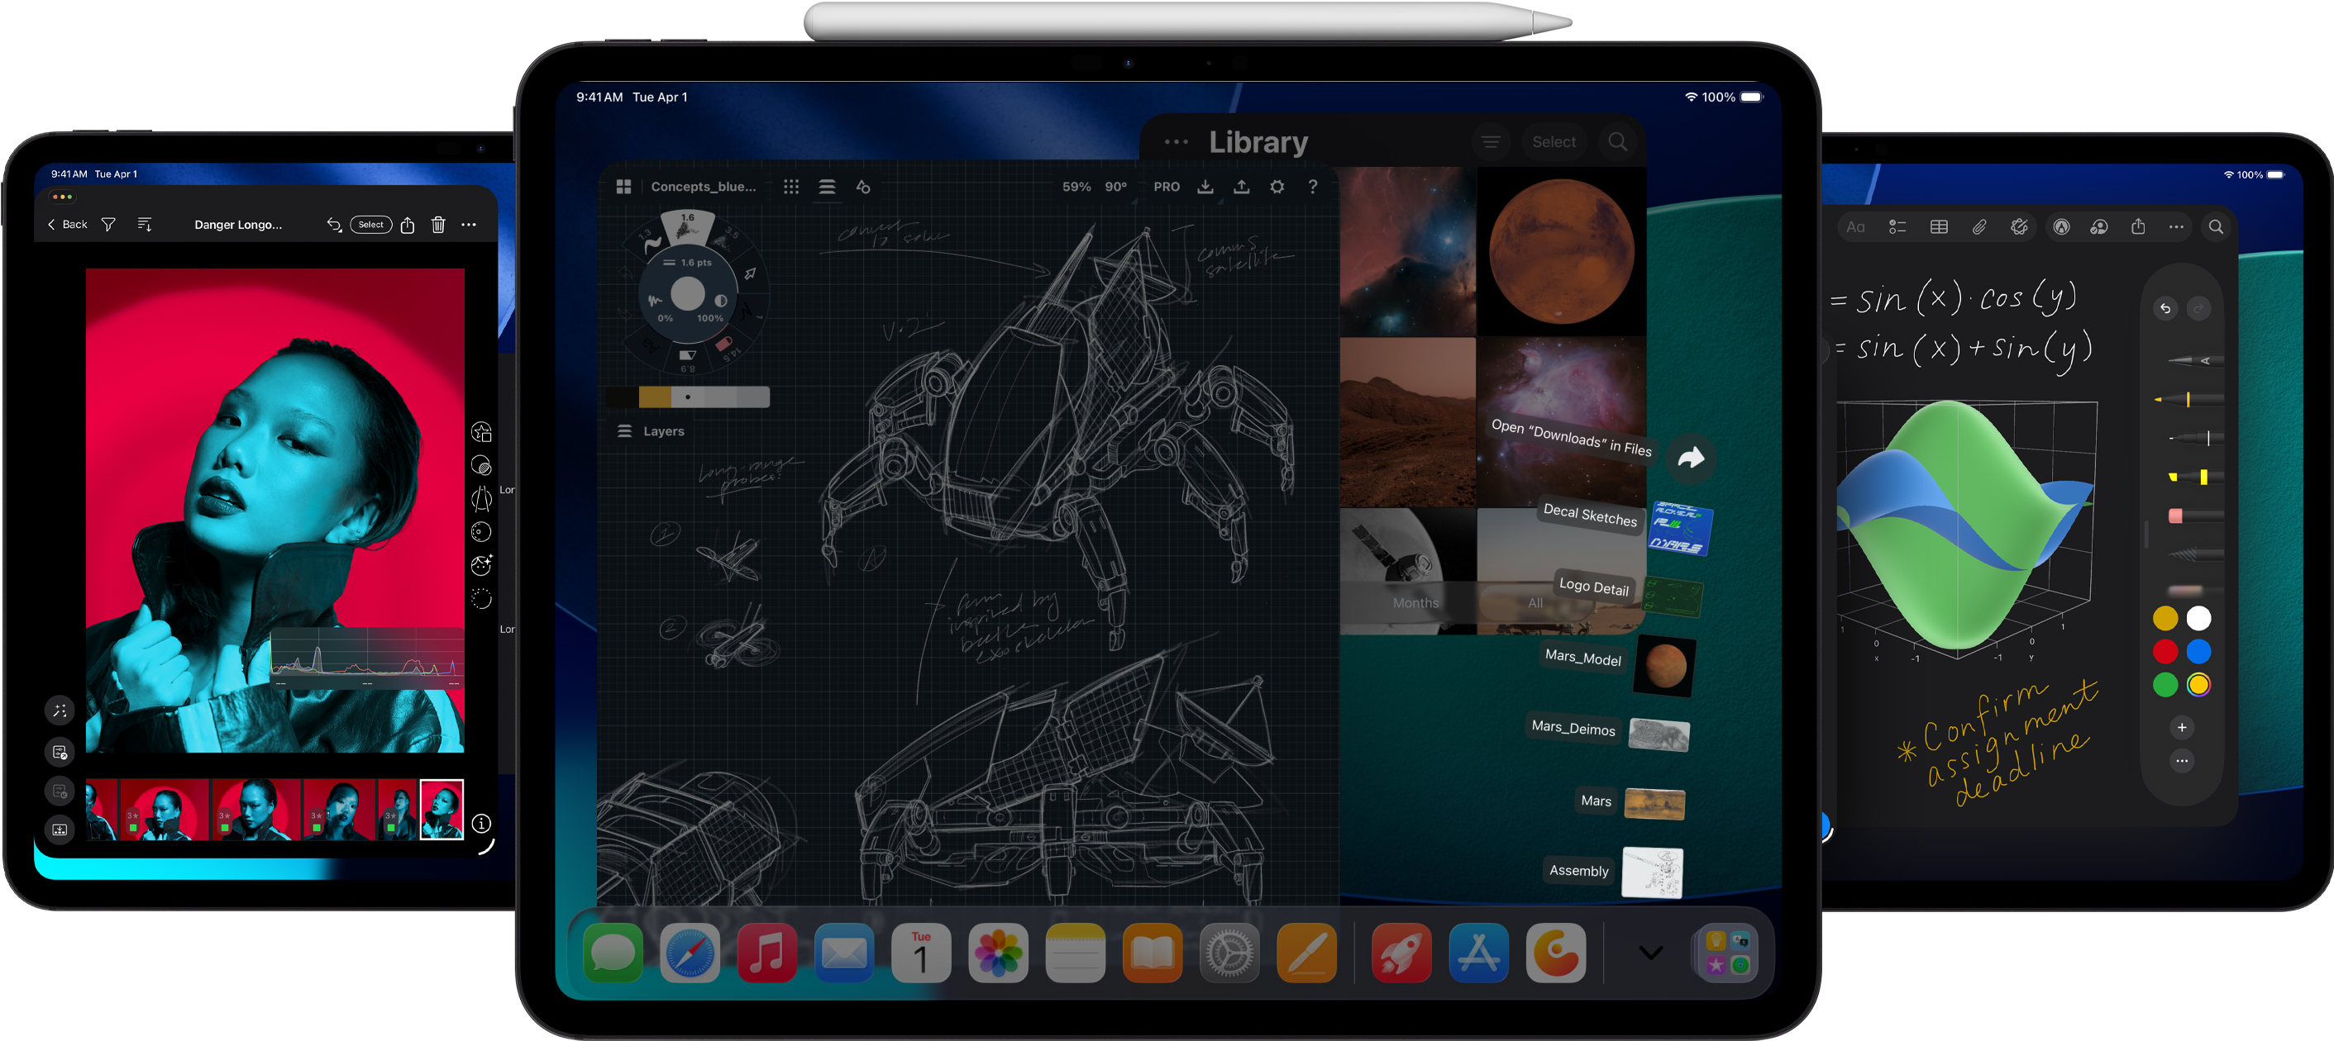The image size is (2334, 1041).
Task: Open the Concepts gallery grid icon
Action: (x=623, y=187)
